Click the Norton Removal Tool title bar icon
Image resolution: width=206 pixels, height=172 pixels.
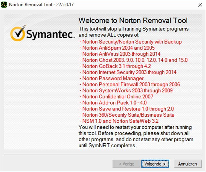pos(4,5)
